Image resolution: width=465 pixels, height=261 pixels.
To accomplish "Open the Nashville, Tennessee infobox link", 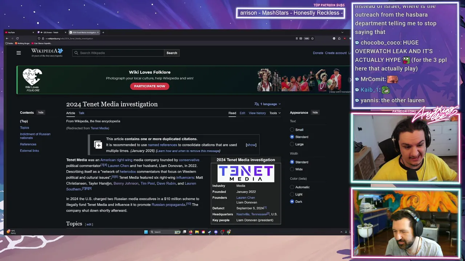I will coord(251,214).
